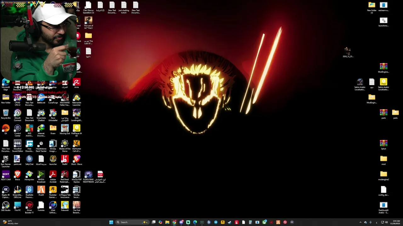Open Elgato 4K Capture shortcut
This screenshot has width=403, height=226.
pos(6,192)
